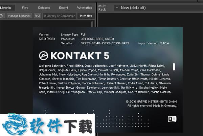Toggle A-Z library sorting

[x=38, y=16]
